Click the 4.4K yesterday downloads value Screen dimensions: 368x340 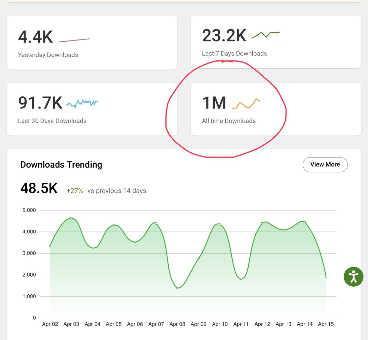click(x=36, y=37)
